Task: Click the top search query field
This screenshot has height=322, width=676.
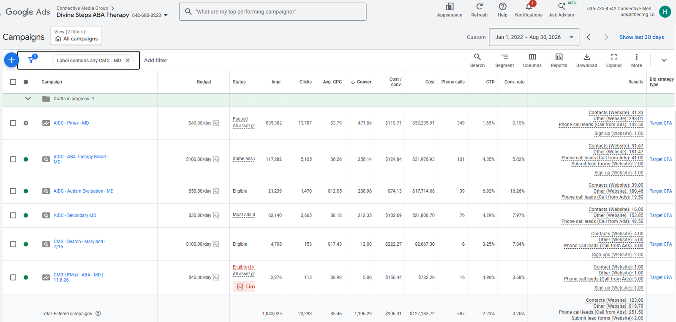Action: (x=273, y=12)
